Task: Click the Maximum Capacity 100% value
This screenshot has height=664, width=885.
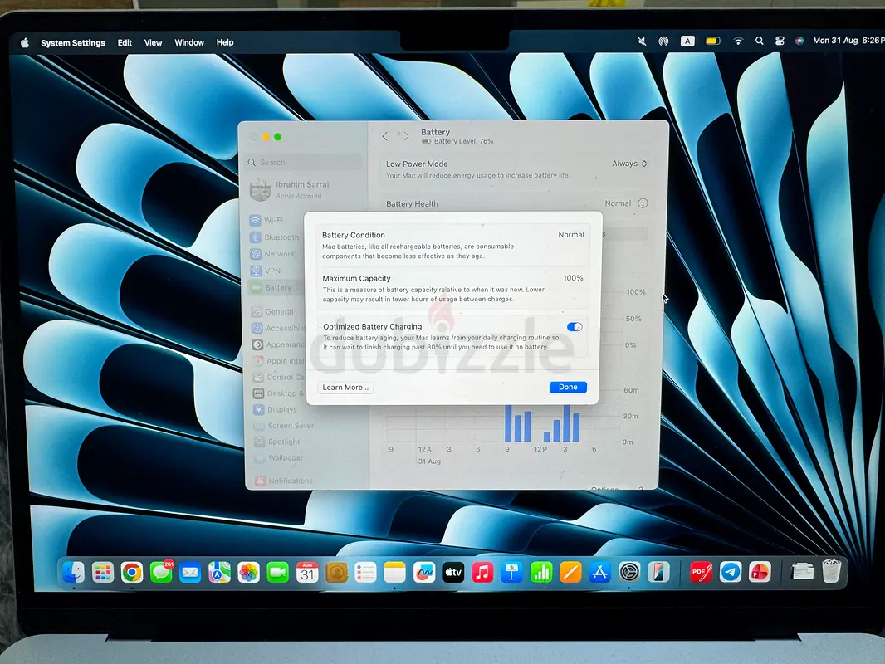Action: [x=573, y=278]
